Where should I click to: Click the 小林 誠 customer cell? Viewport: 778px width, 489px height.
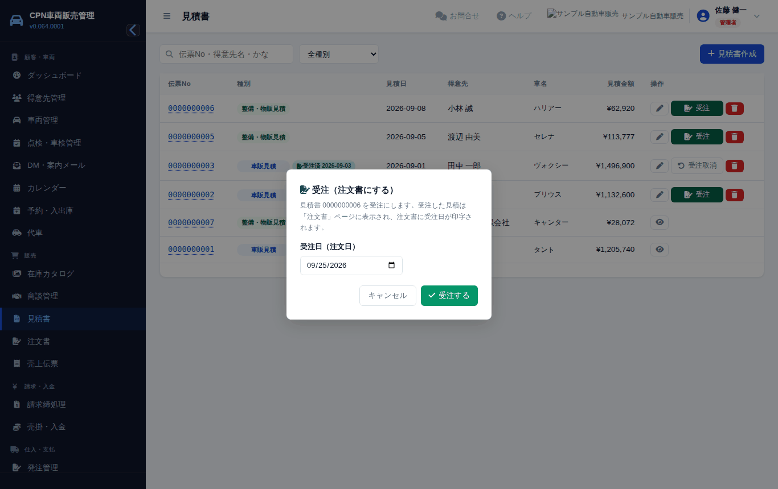(x=460, y=108)
